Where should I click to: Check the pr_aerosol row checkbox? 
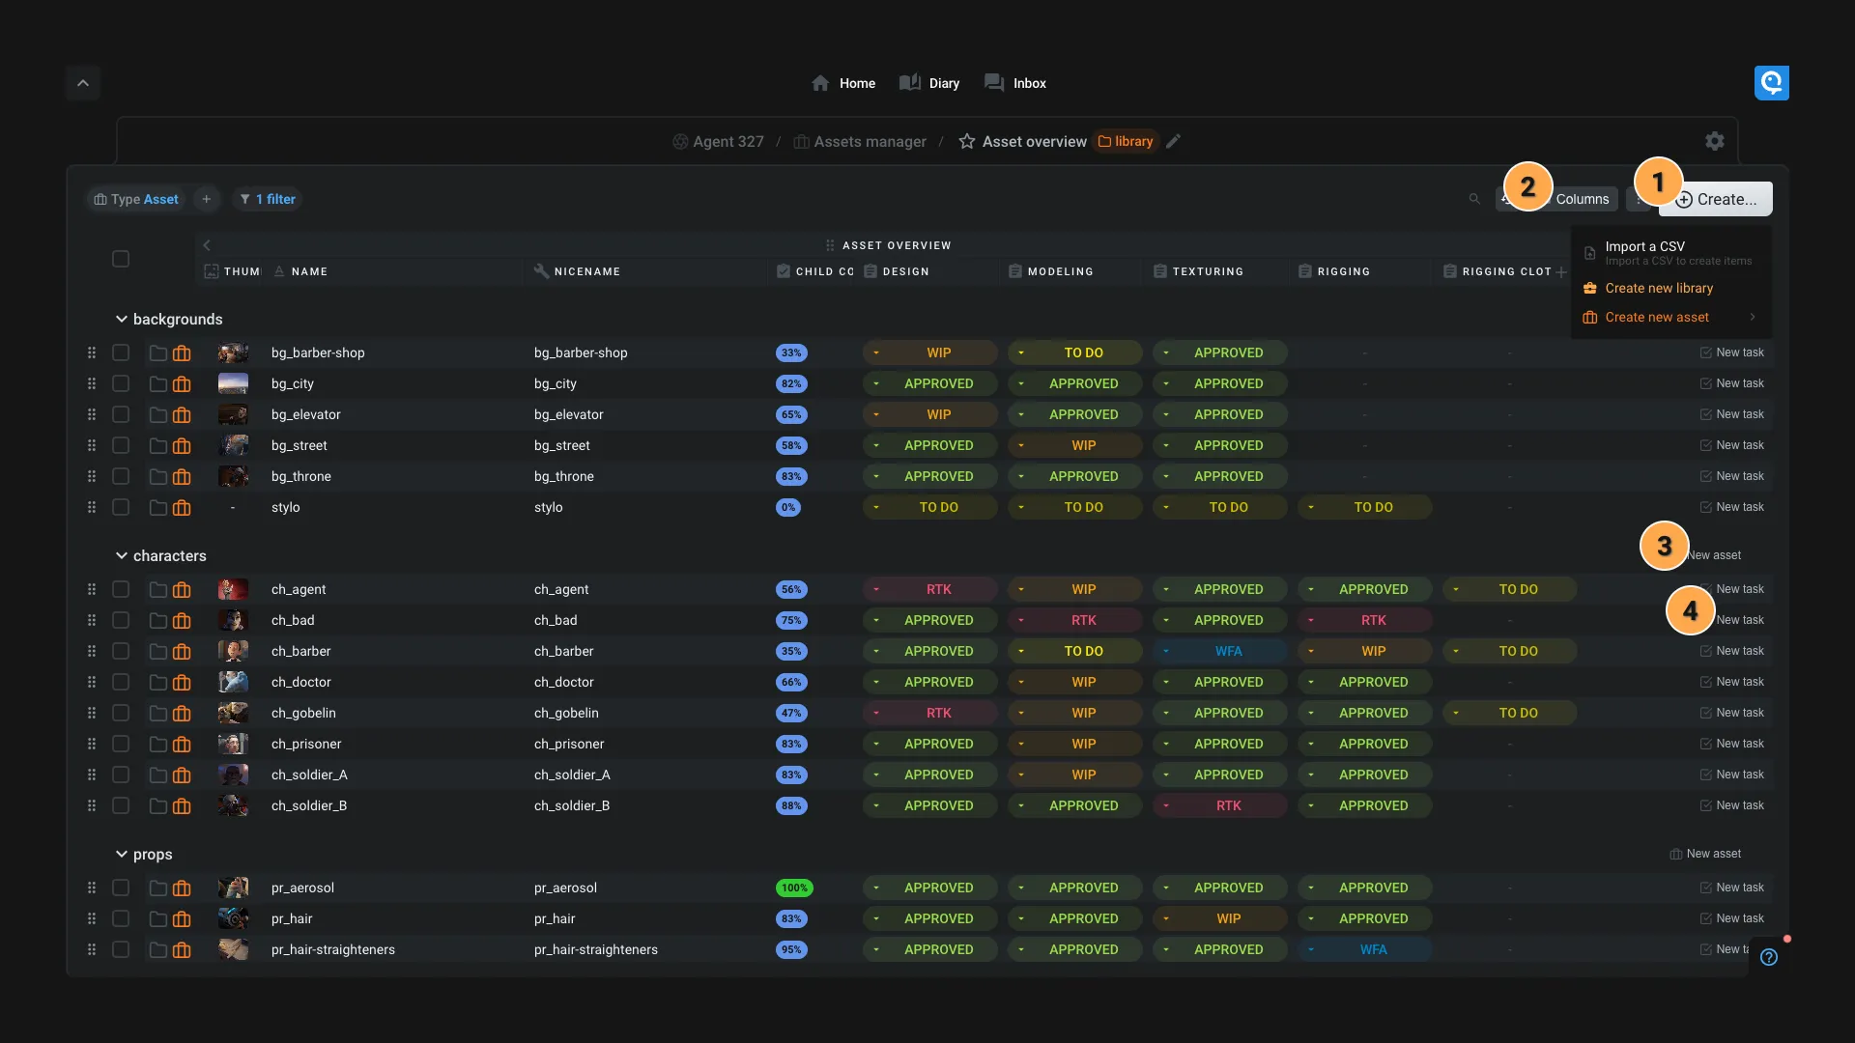click(x=121, y=888)
